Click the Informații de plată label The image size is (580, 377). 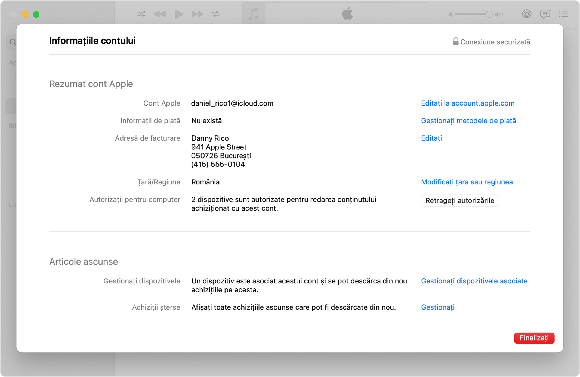point(150,121)
